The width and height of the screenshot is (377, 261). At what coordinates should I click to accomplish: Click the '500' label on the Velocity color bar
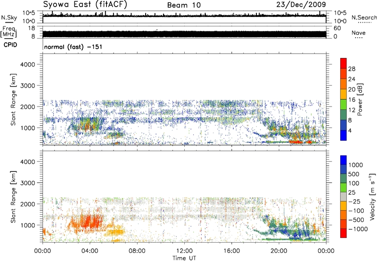point(353,174)
